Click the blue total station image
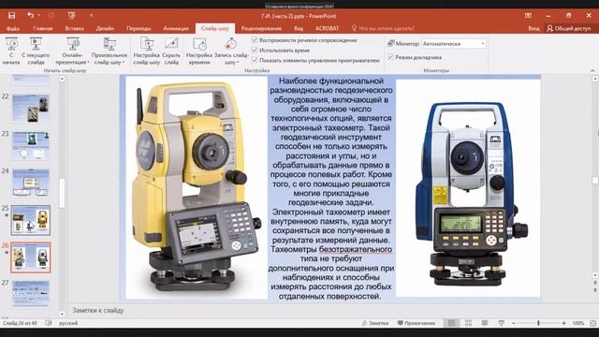 click(x=468, y=188)
